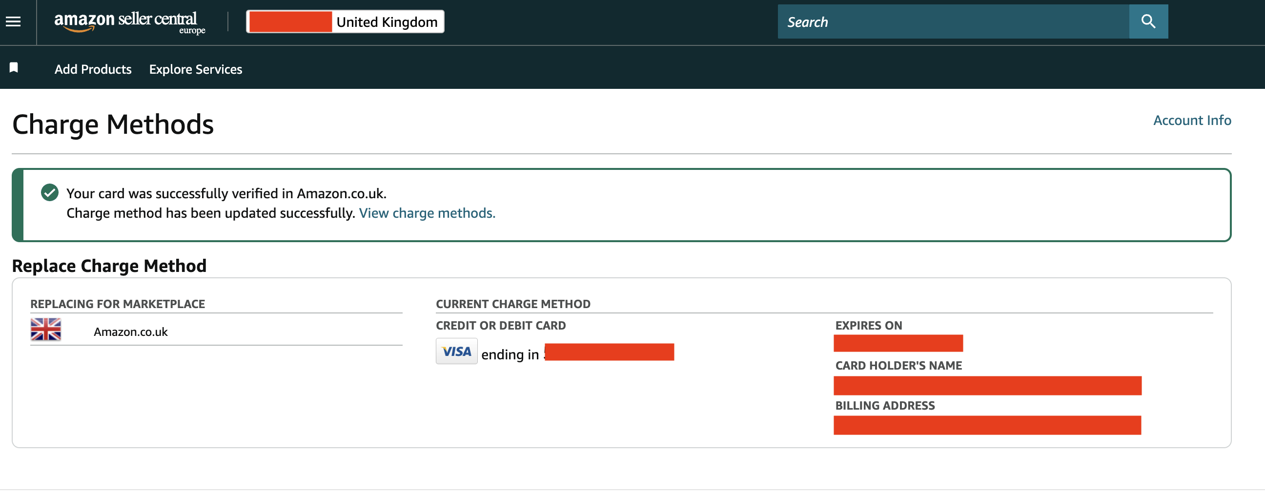
Task: Click the View charge methods link
Action: pyautogui.click(x=427, y=213)
